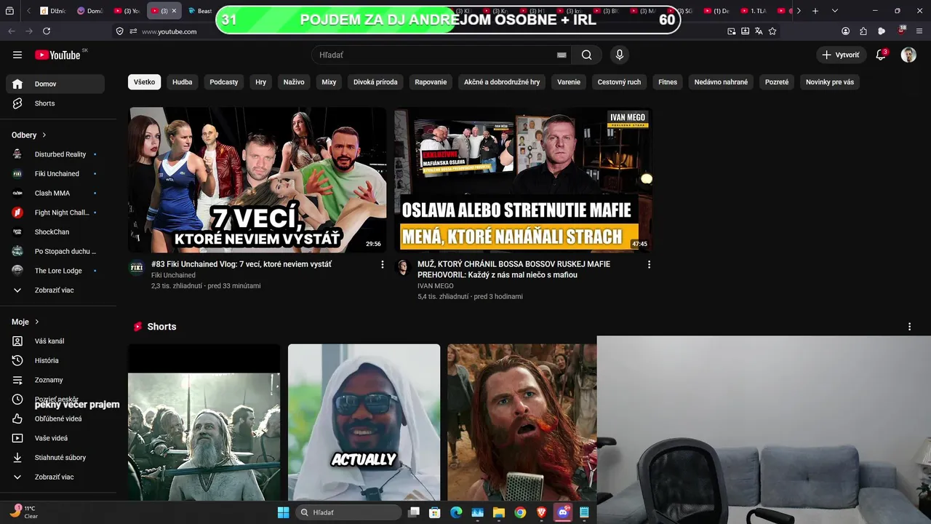Viewport: 931px width, 524px height.
Task: Click the YouTube logo
Action: coord(57,55)
